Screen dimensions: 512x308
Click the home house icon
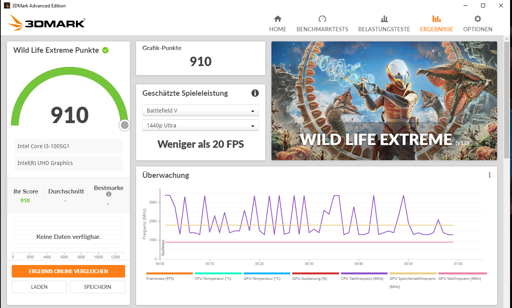point(278,19)
